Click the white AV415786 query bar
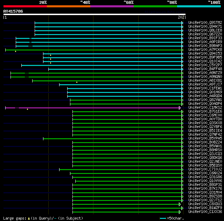Viewport: 224px width, 221px height. [94, 14]
